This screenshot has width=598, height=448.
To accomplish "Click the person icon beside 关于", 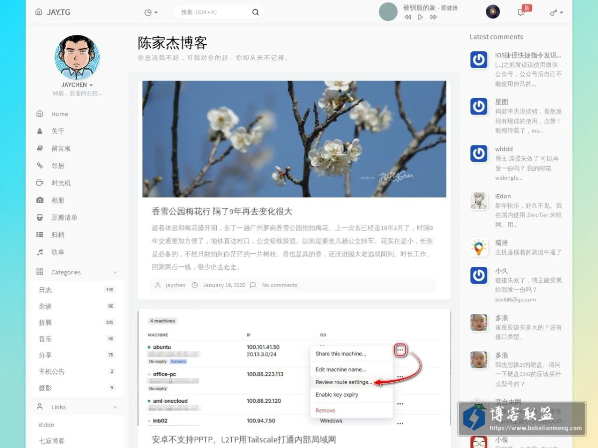I will 40,131.
